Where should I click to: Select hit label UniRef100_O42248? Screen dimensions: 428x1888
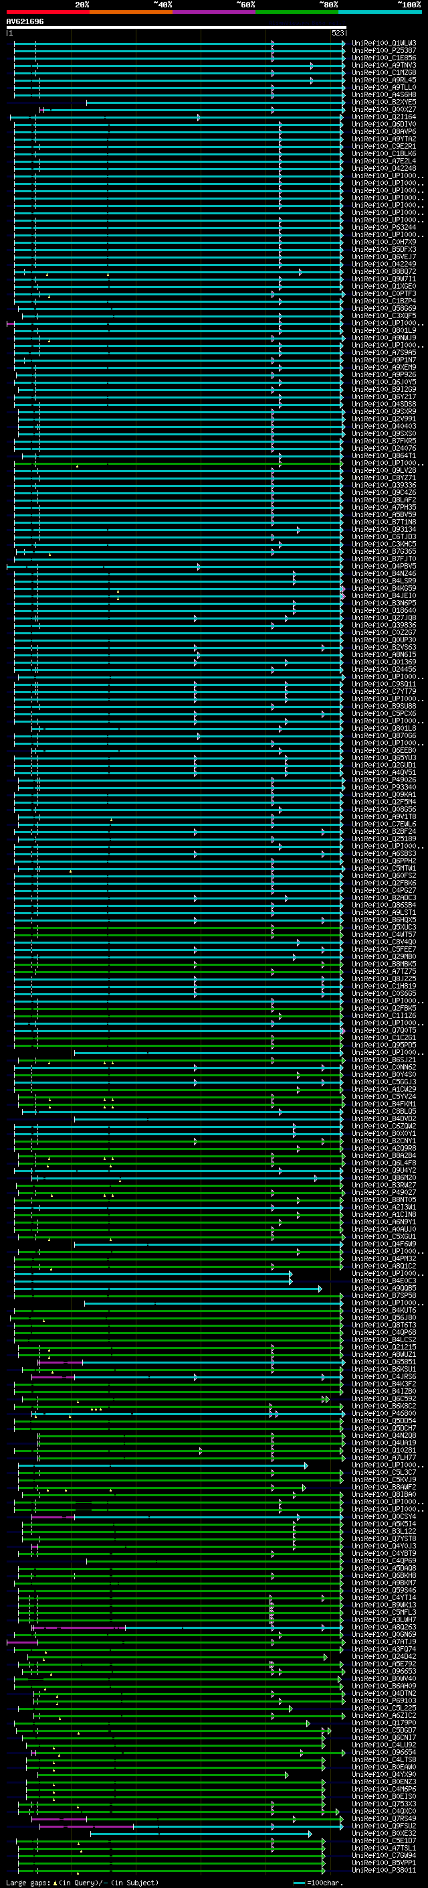(x=384, y=169)
